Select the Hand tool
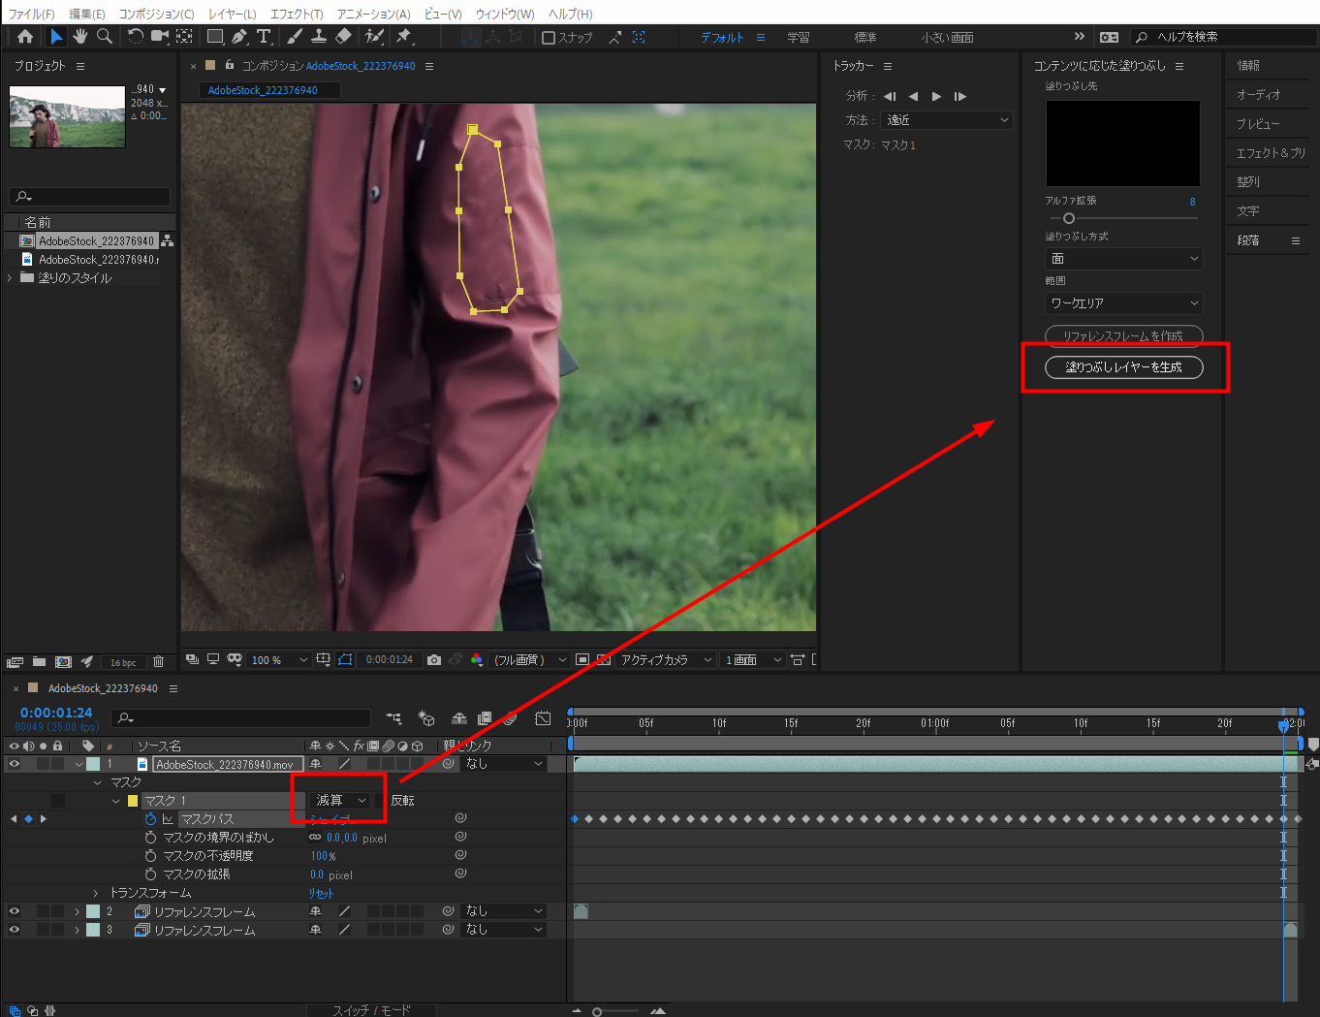1320x1017 pixels. tap(80, 37)
